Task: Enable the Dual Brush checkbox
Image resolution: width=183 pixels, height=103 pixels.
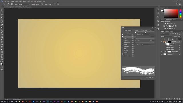Action: tap(123, 41)
